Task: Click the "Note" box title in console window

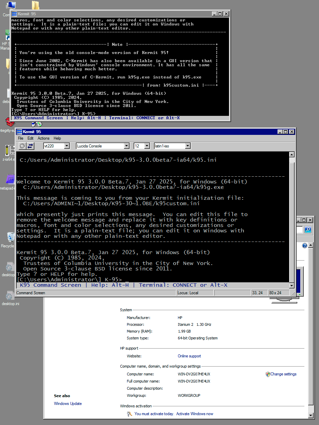Action: pos(117,45)
